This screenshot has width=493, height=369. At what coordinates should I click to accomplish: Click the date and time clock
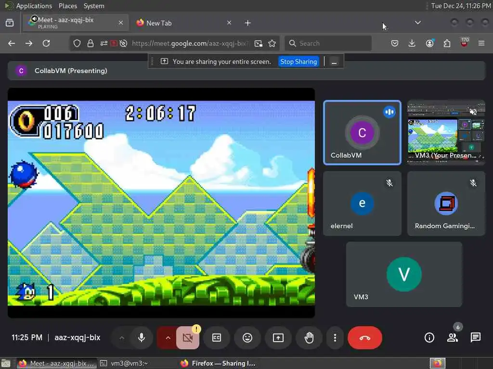click(x=461, y=6)
